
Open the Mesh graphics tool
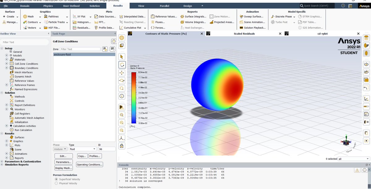point(28,17)
